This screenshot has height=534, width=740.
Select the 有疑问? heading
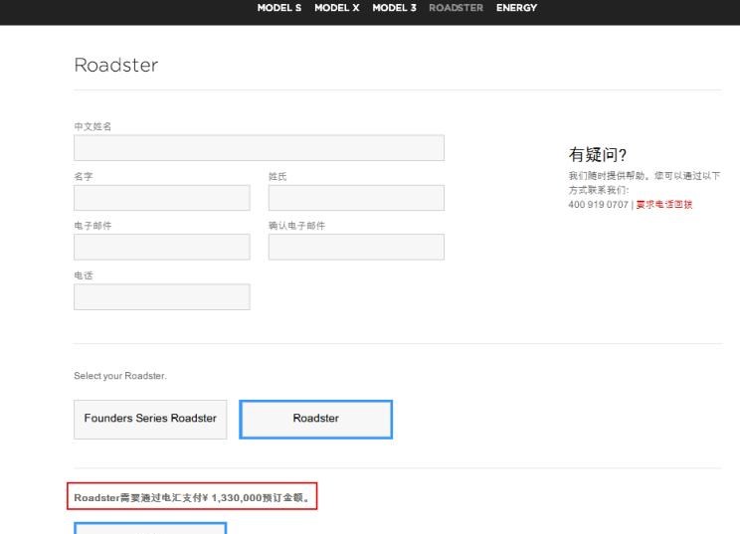pyautogui.click(x=598, y=155)
